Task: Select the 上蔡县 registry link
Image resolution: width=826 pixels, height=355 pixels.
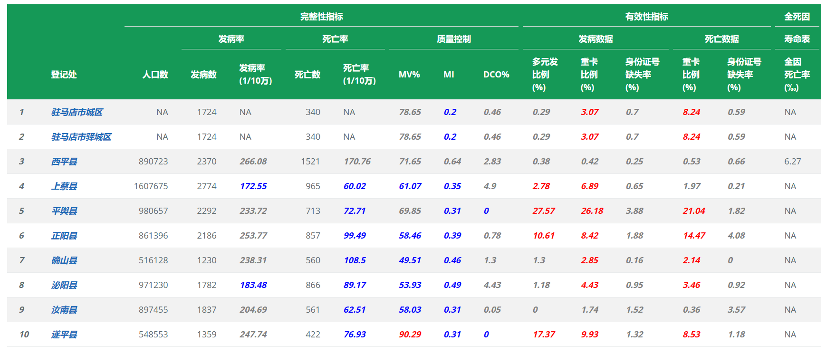Action: click(x=64, y=186)
